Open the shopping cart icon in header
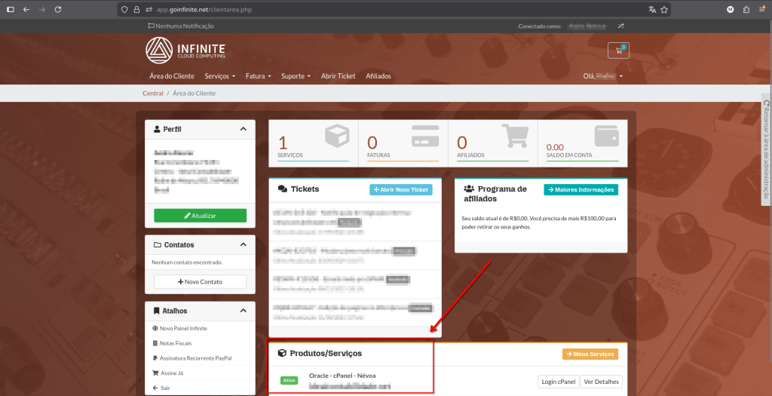Image resolution: width=772 pixels, height=396 pixels. coord(617,51)
